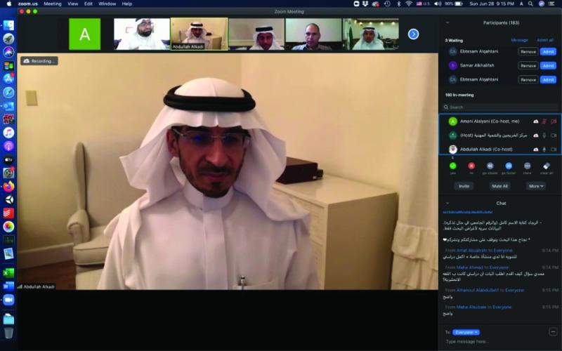Click the red 'no' reaction icon
Screen dimensions: 562x351
(x=471, y=166)
